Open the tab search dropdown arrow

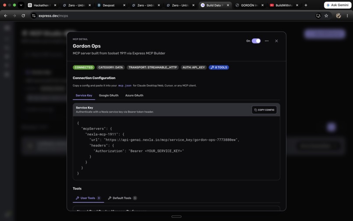(21, 5)
